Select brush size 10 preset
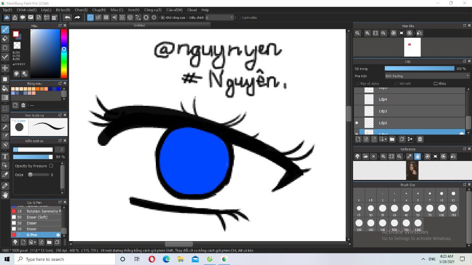 point(441,195)
